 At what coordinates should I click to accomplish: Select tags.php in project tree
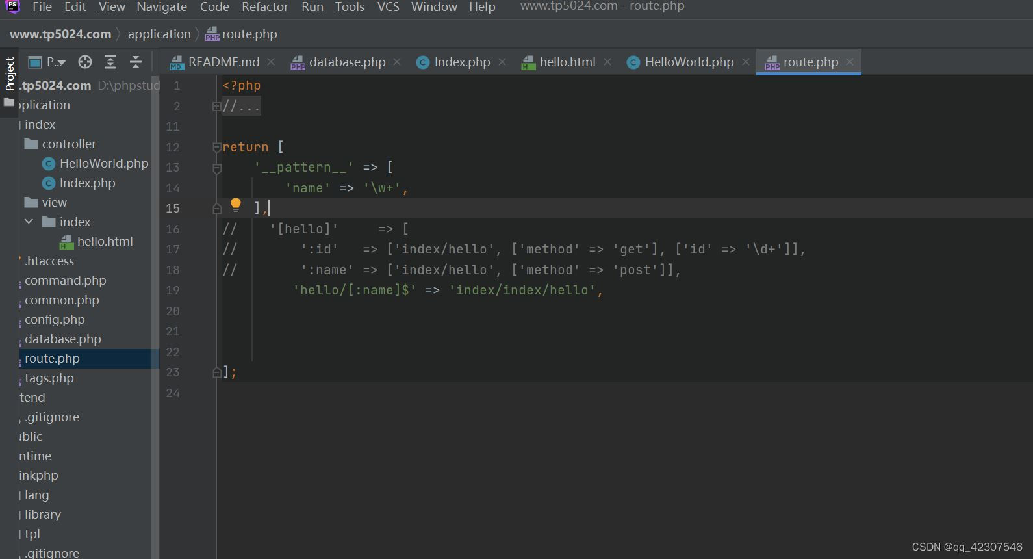click(x=49, y=378)
